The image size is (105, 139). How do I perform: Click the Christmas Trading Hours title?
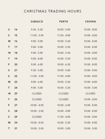(53, 11)
